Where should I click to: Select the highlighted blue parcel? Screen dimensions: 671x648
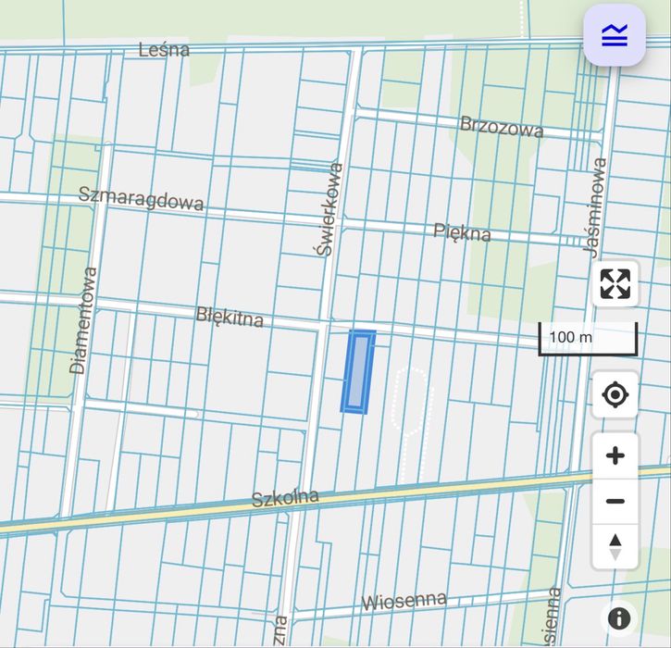coord(358,371)
